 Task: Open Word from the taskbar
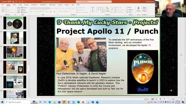pyautogui.click(x=92, y=102)
